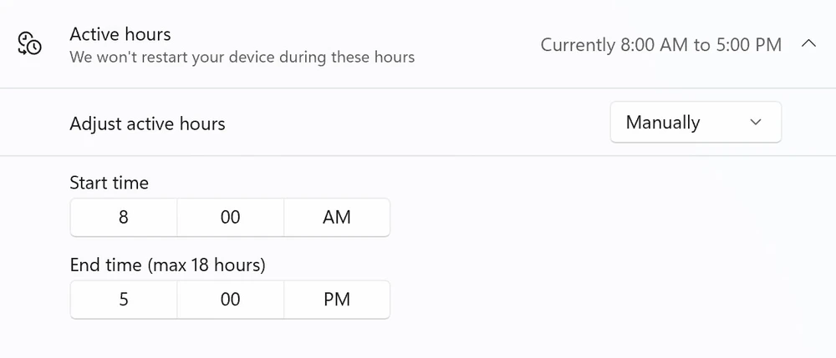
Task: Click the 'We won't restart your device' description
Action: [242, 58]
